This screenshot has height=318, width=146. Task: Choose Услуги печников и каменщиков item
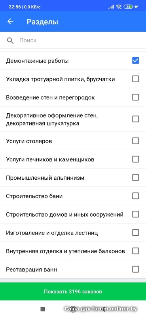pyautogui.click(x=73, y=159)
